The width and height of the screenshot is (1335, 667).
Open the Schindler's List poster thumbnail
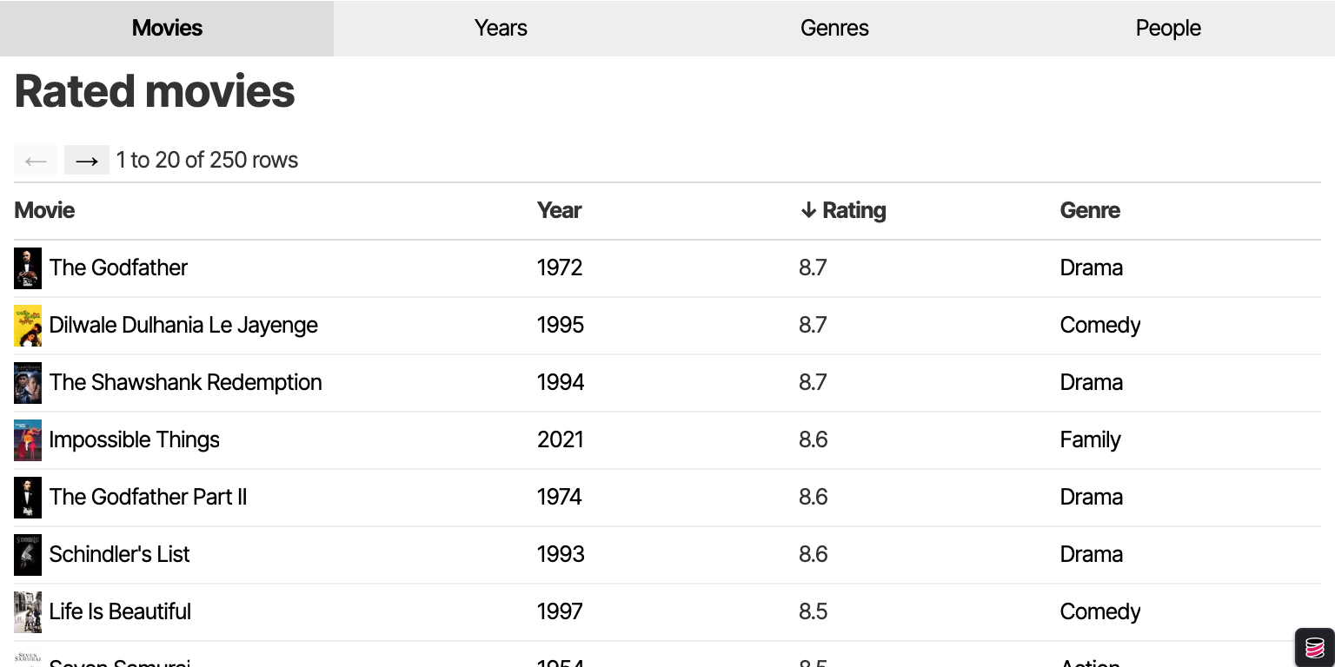(28, 555)
